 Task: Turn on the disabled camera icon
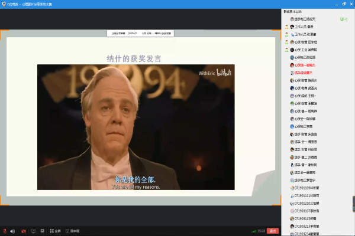24,231
